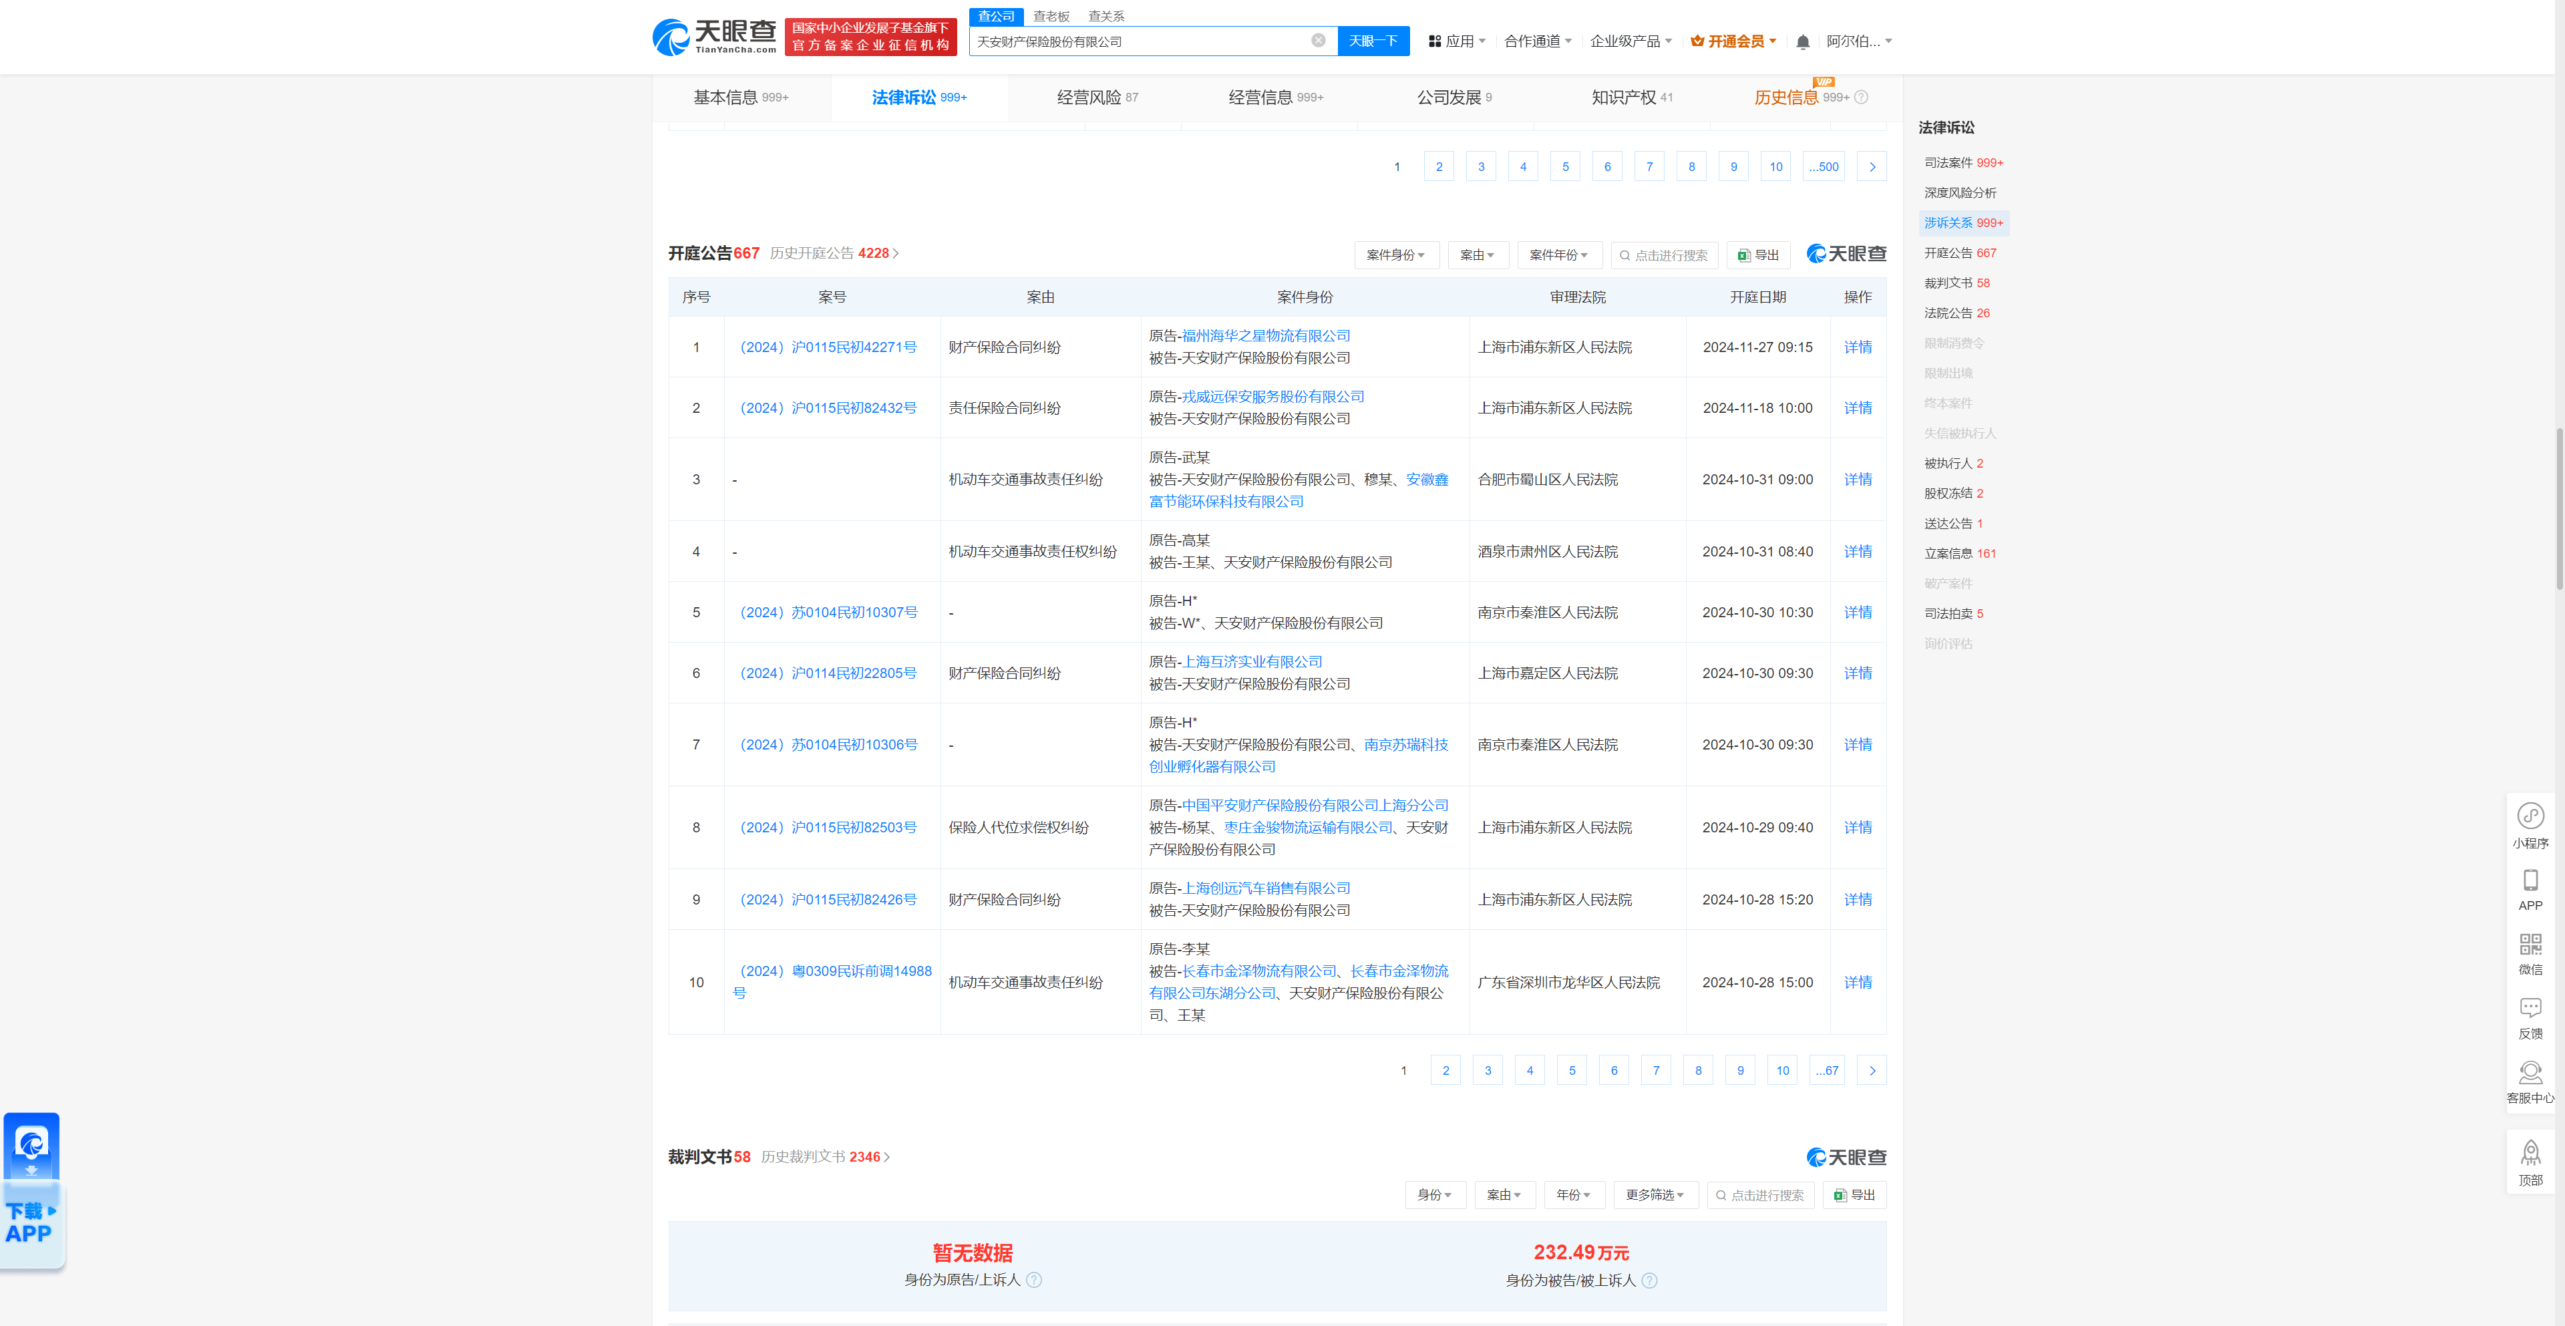Image resolution: width=2565 pixels, height=1326 pixels.
Task: Open 微信 sharing from the right edge
Action: (x=2530, y=953)
